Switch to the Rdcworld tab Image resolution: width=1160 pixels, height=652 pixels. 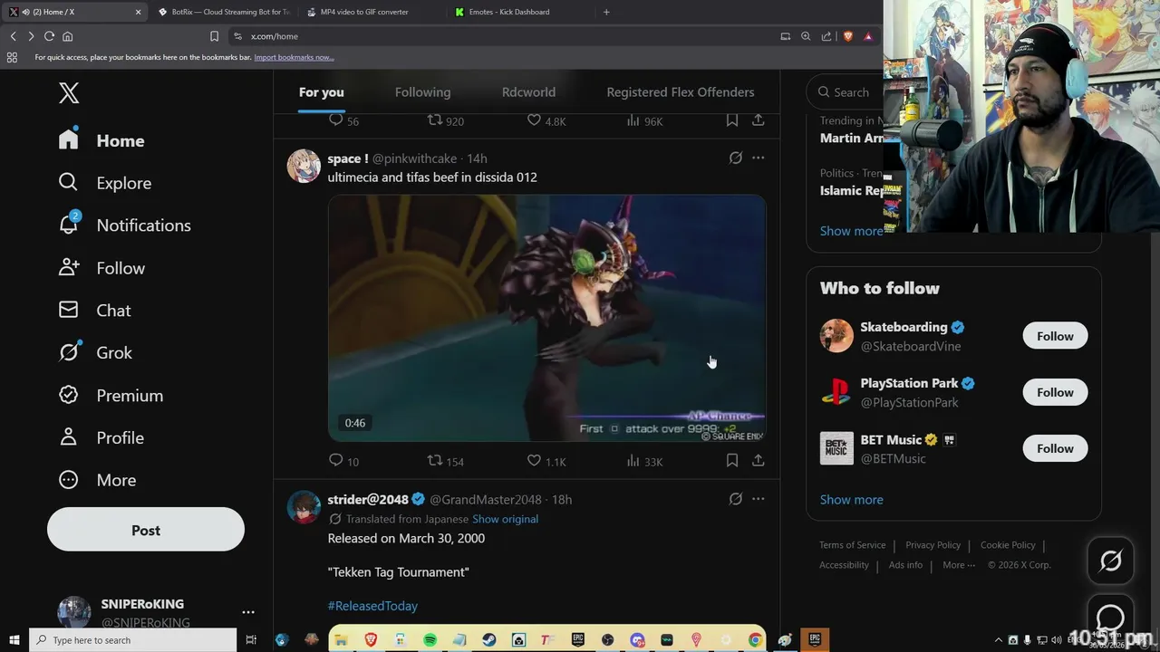528,92
